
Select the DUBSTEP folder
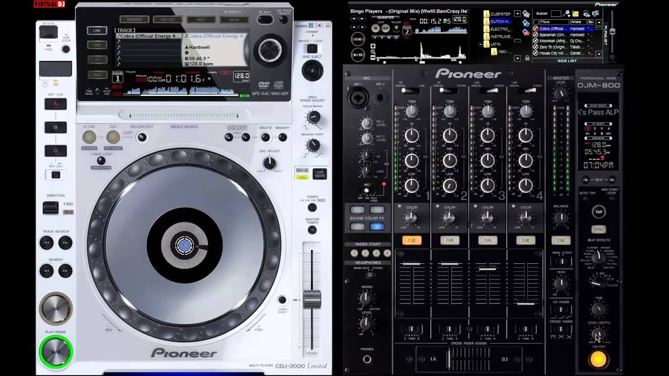(x=501, y=14)
